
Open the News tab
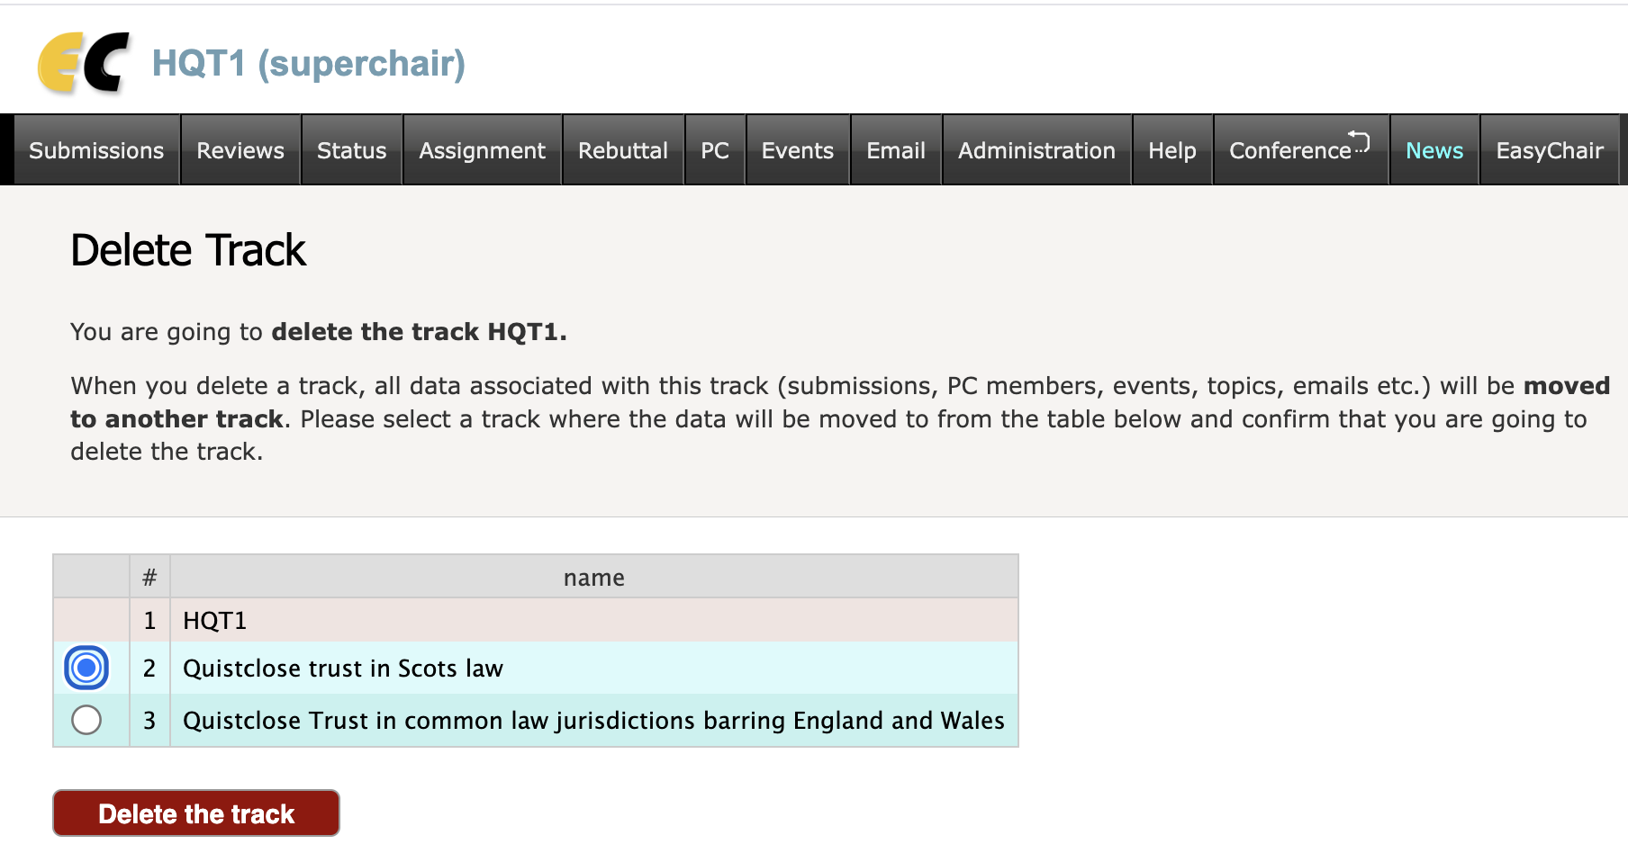1434,150
